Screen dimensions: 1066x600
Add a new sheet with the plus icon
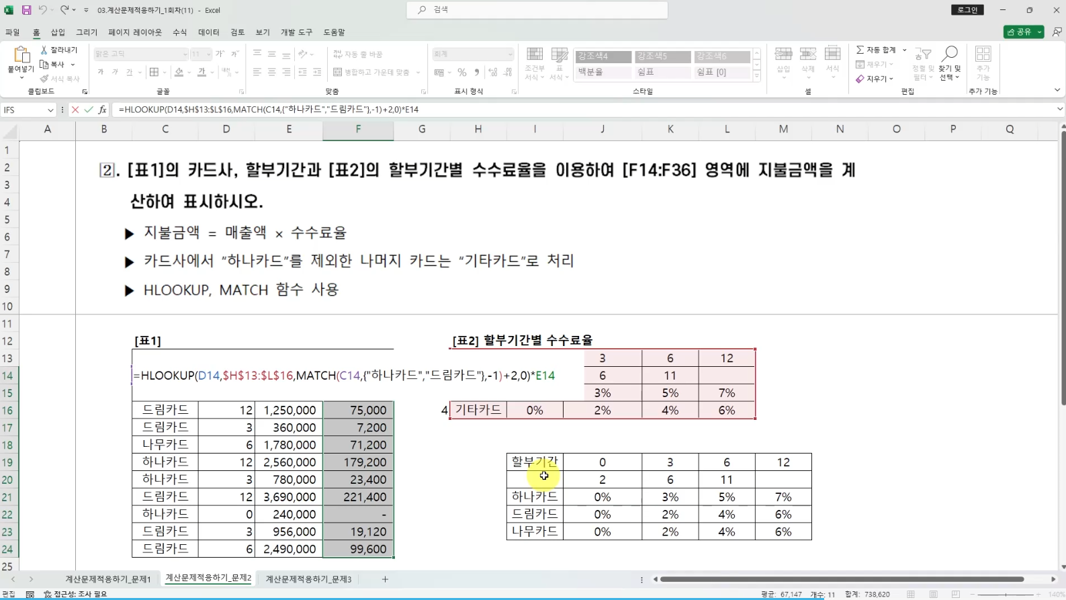click(385, 579)
